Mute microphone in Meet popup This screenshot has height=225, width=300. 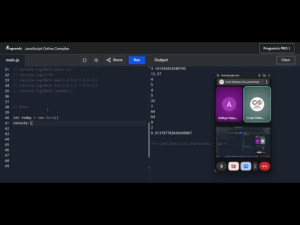click(x=222, y=166)
